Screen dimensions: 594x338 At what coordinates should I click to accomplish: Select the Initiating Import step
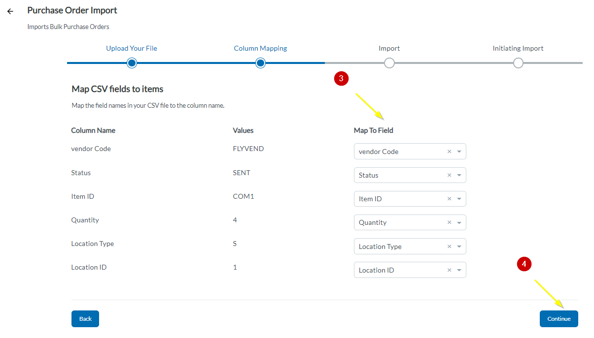point(518,48)
